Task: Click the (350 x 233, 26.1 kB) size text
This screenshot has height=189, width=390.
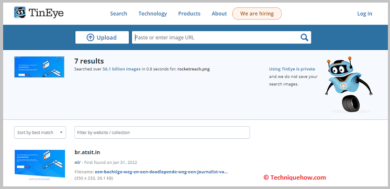Action: pyautogui.click(x=94, y=178)
